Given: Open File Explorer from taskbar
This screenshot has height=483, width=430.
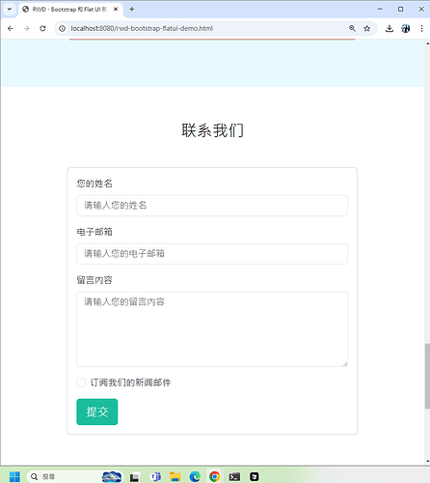Looking at the screenshot, I should click(x=175, y=476).
